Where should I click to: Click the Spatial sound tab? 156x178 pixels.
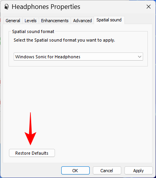coord(109,20)
